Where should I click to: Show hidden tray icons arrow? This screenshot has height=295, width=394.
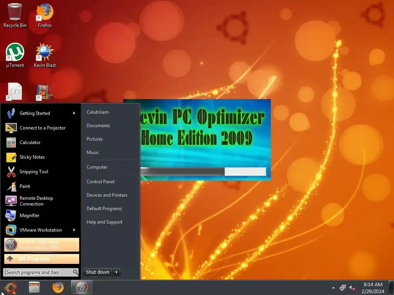tap(334, 288)
